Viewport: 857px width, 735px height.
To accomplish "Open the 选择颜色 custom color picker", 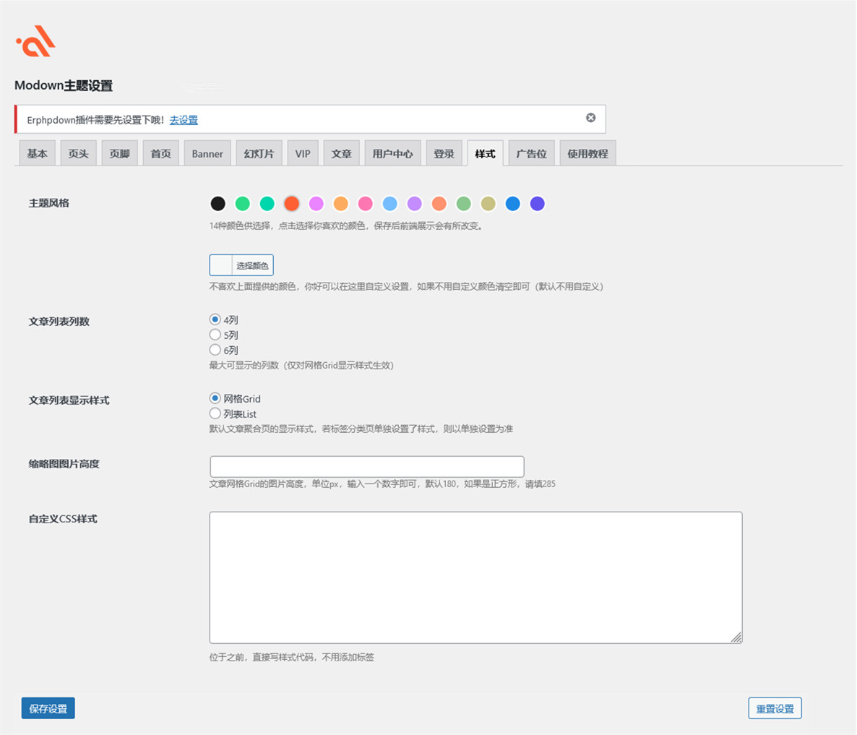I will [241, 265].
